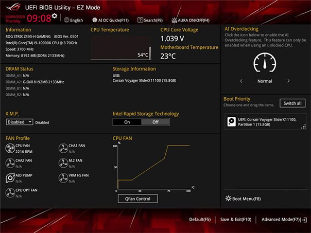
Task: Turn Intel Rapid Storage Technology Off
Action: [155, 122]
